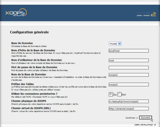Click the Préfixe des Tables label
The height and width of the screenshot is (127, 160).
click(x=23, y=84)
